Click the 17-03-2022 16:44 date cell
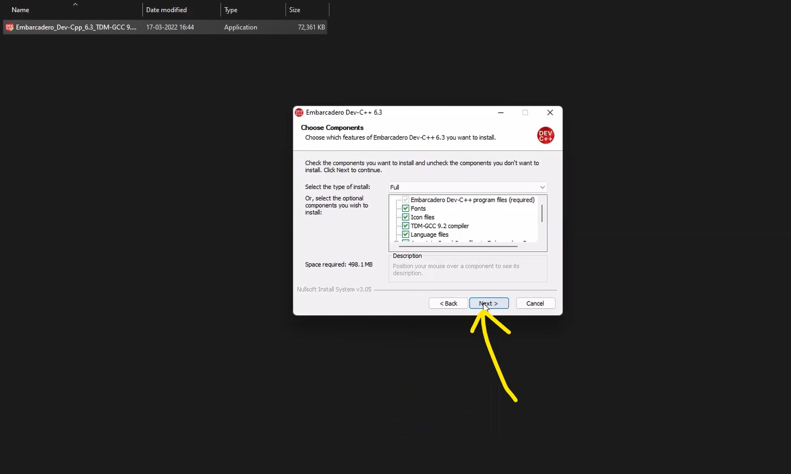791x474 pixels. [170, 27]
